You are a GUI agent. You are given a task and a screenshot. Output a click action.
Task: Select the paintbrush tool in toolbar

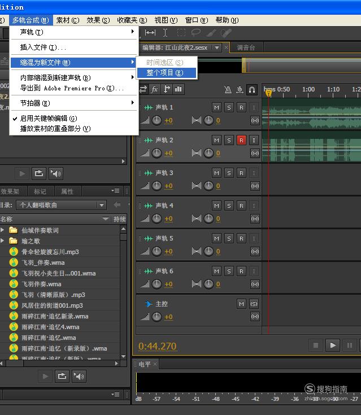pos(211,33)
